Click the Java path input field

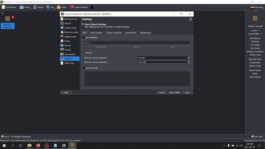[x=137, y=43]
